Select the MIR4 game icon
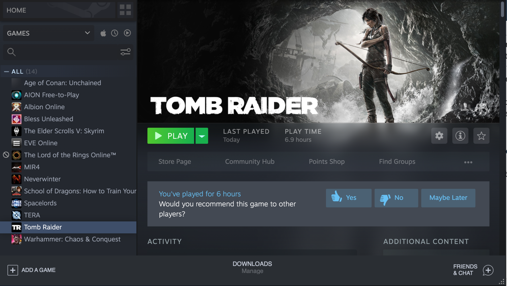This screenshot has width=507, height=286. pos(16,167)
